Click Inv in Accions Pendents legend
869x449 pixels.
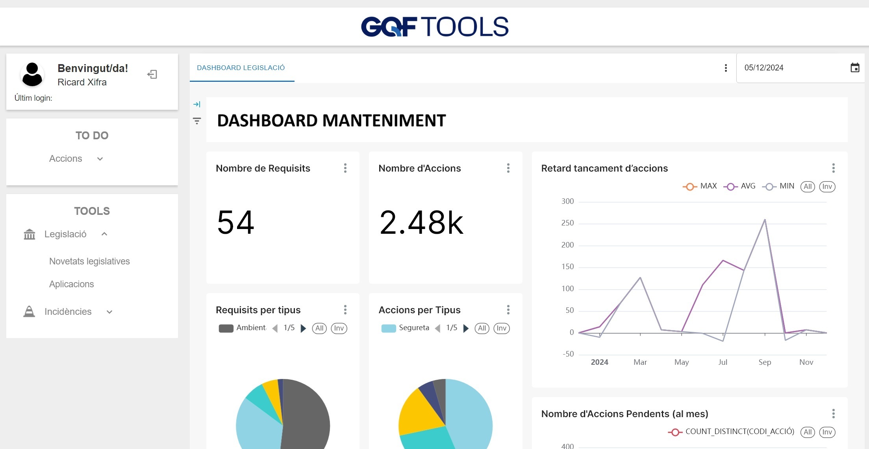point(827,432)
